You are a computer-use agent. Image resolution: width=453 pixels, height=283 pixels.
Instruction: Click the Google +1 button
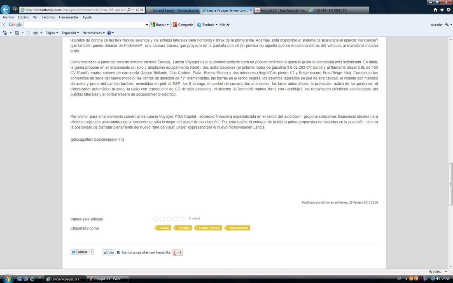[x=177, y=253]
